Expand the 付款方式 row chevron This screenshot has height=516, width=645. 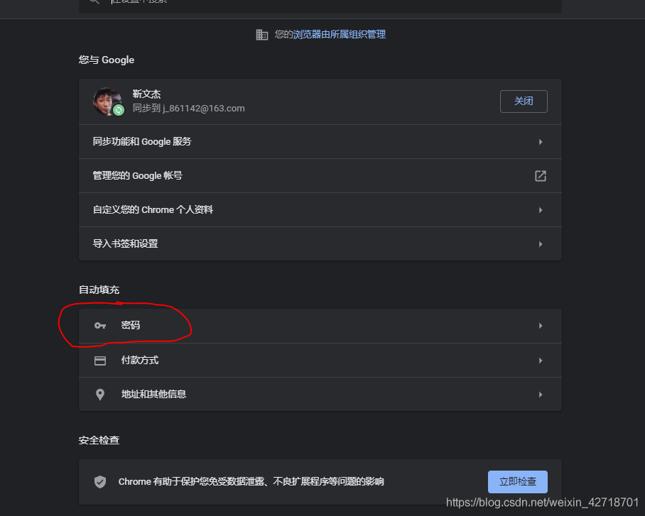(x=541, y=361)
